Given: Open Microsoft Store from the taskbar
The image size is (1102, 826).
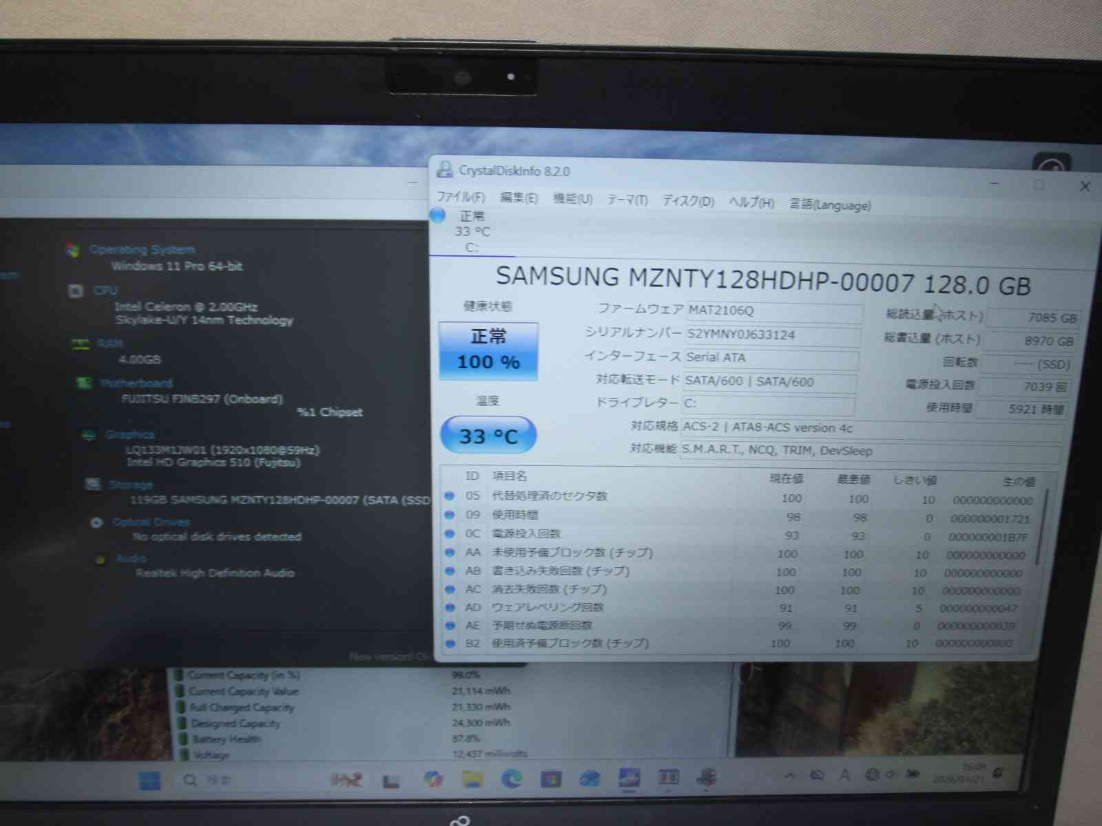Looking at the screenshot, I should pos(550,779).
